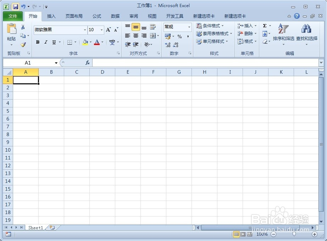Open Sort and Filter (排序和筛选)
The image size is (327, 241).
point(283,34)
